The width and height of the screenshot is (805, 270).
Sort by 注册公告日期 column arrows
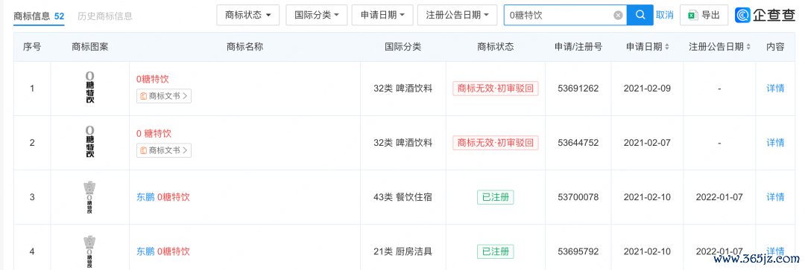pyautogui.click(x=748, y=47)
